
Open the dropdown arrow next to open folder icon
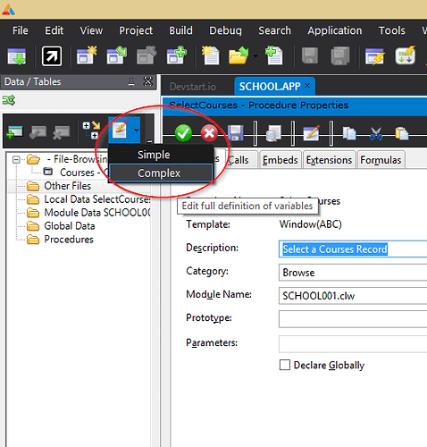pos(255,55)
